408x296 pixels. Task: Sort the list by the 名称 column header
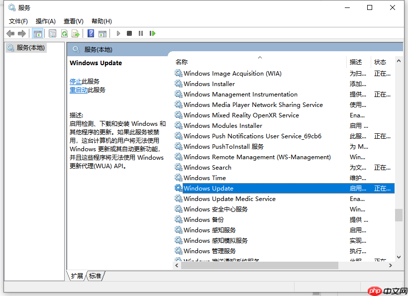pyautogui.click(x=259, y=62)
